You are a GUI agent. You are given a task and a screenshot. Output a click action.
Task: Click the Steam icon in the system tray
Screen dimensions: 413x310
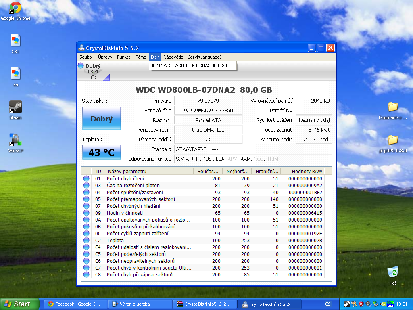point(346,304)
